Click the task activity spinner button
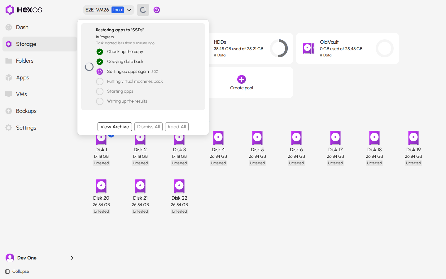446x279 pixels. (143, 10)
